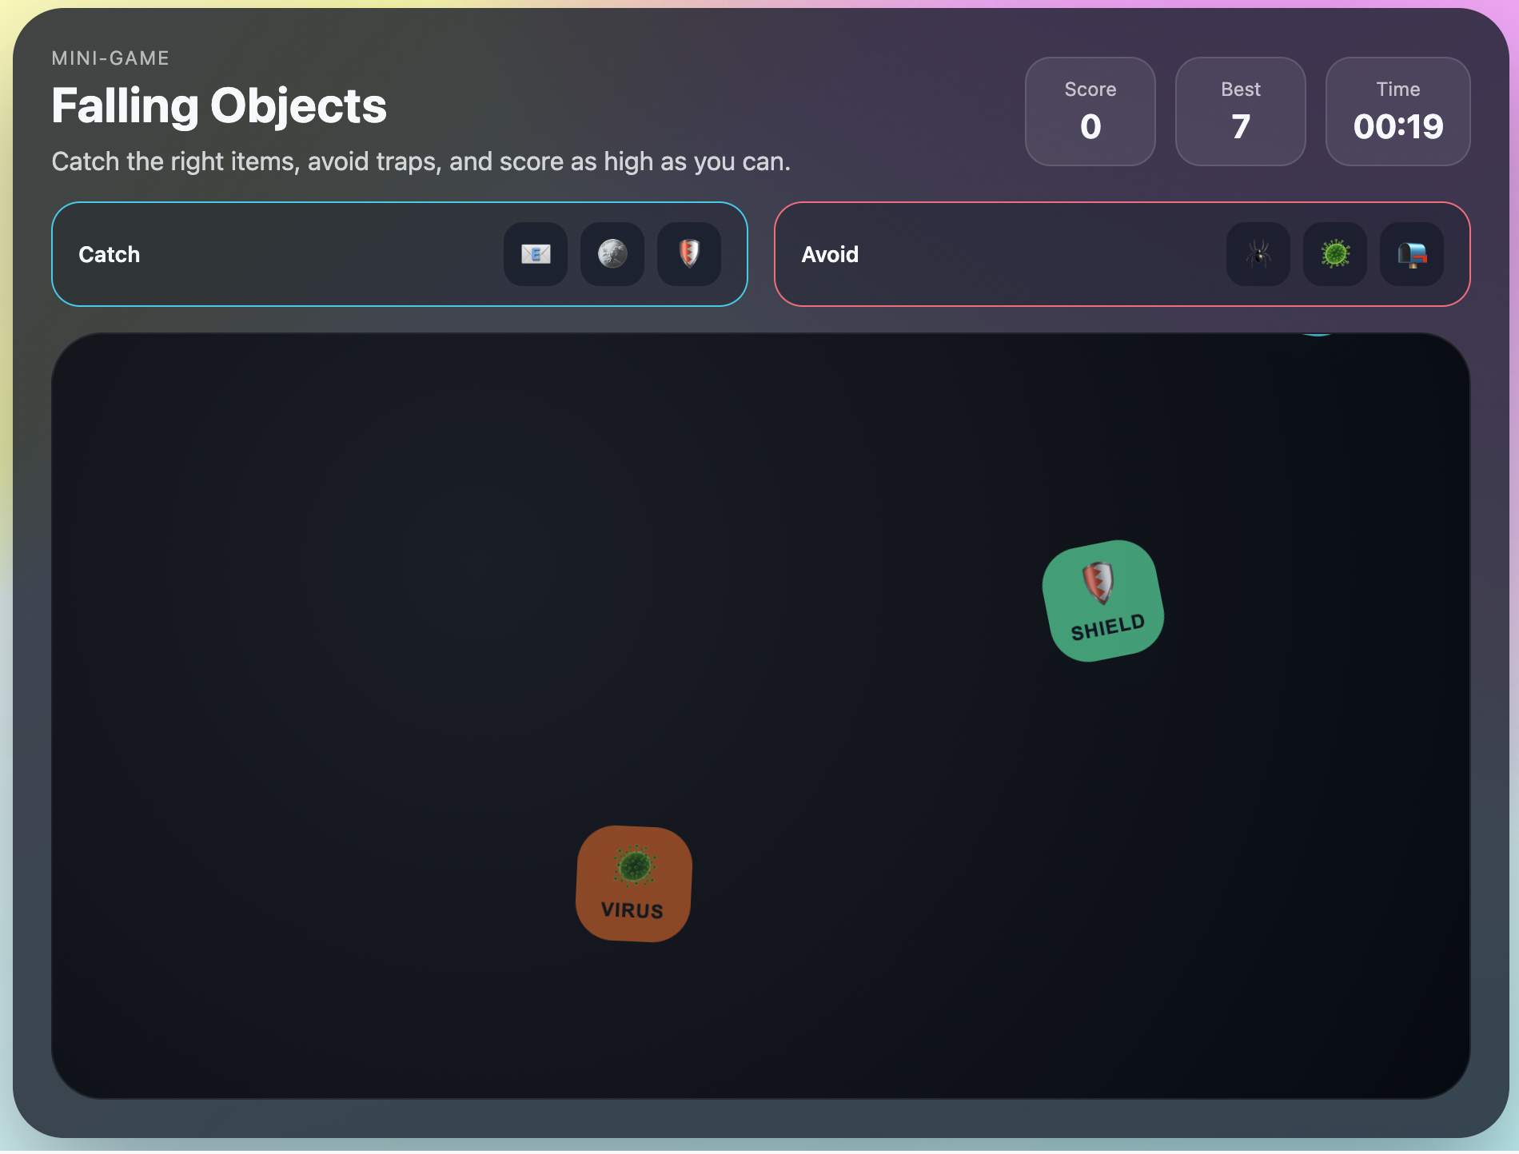Click the Falling Objects title
Image resolution: width=1519 pixels, height=1154 pixels.
click(219, 105)
